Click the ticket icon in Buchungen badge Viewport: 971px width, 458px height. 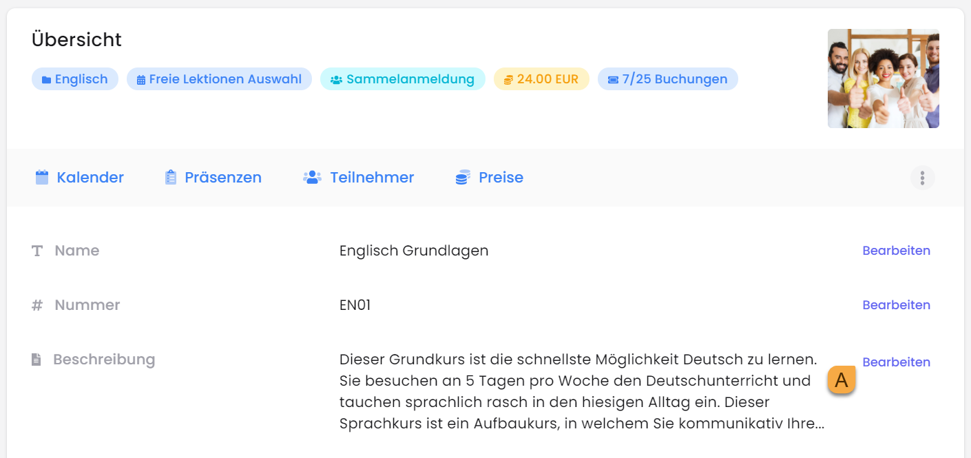(x=613, y=80)
